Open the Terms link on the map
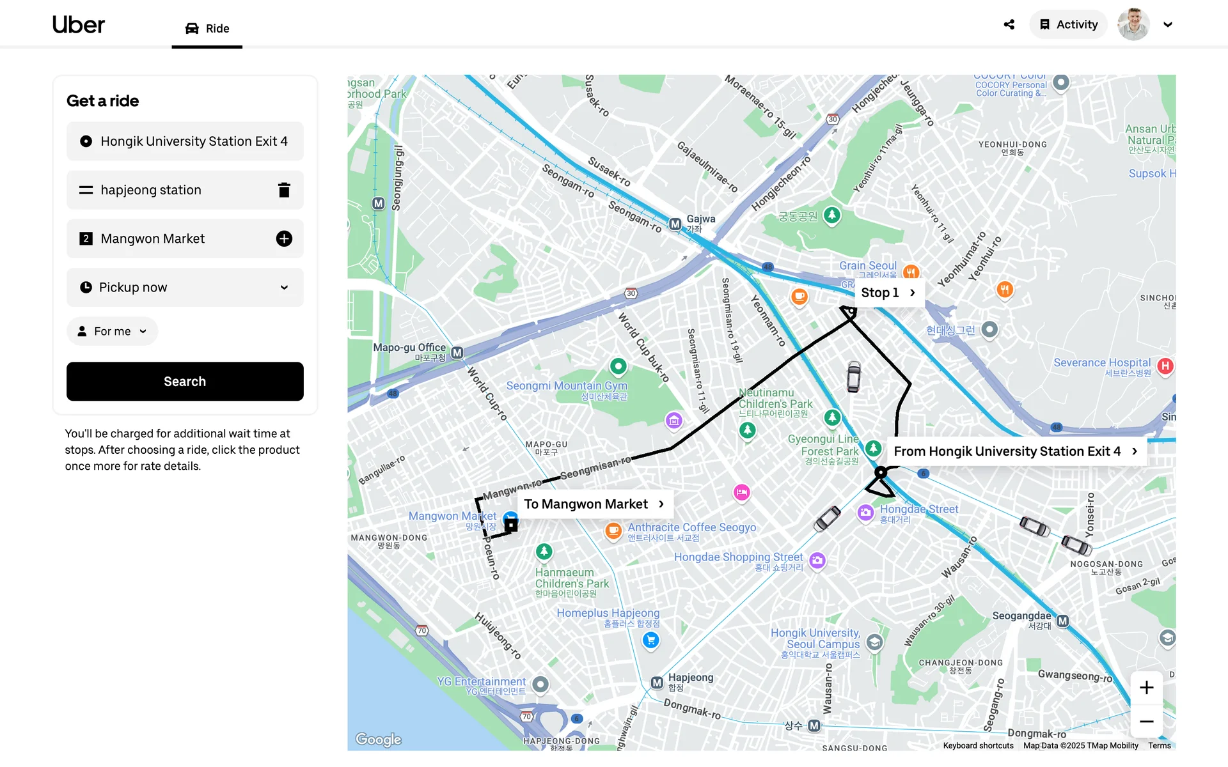 (x=1159, y=745)
